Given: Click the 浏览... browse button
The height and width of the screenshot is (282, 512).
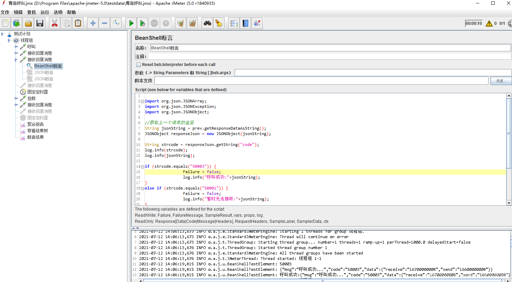Looking at the screenshot, I should point(501,81).
